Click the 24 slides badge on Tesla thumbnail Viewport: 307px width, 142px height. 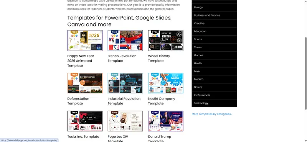coord(83,121)
